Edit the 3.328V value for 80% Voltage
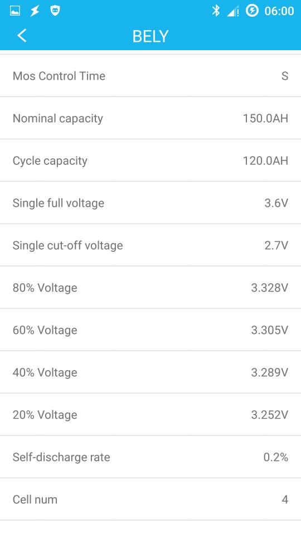The width and height of the screenshot is (301, 535). pos(270,288)
